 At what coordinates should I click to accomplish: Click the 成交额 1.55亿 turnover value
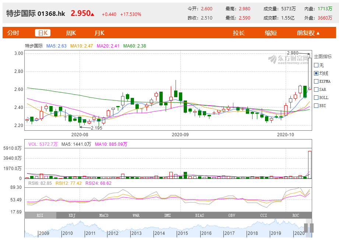(x=288, y=18)
